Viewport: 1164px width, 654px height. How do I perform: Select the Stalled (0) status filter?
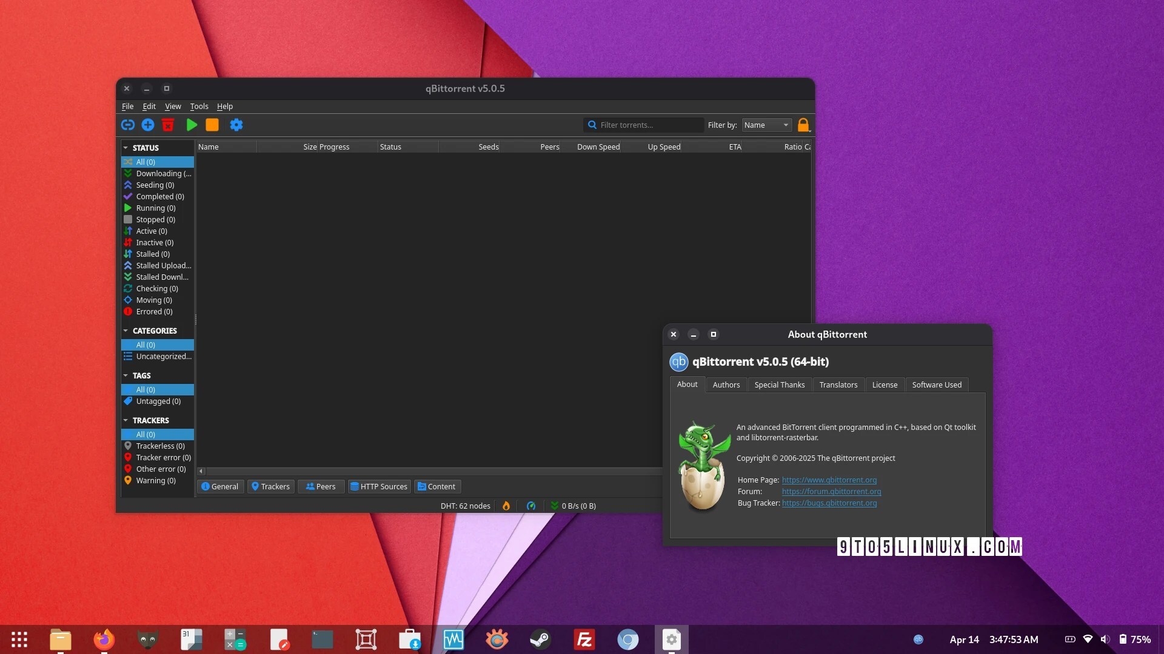pos(158,254)
